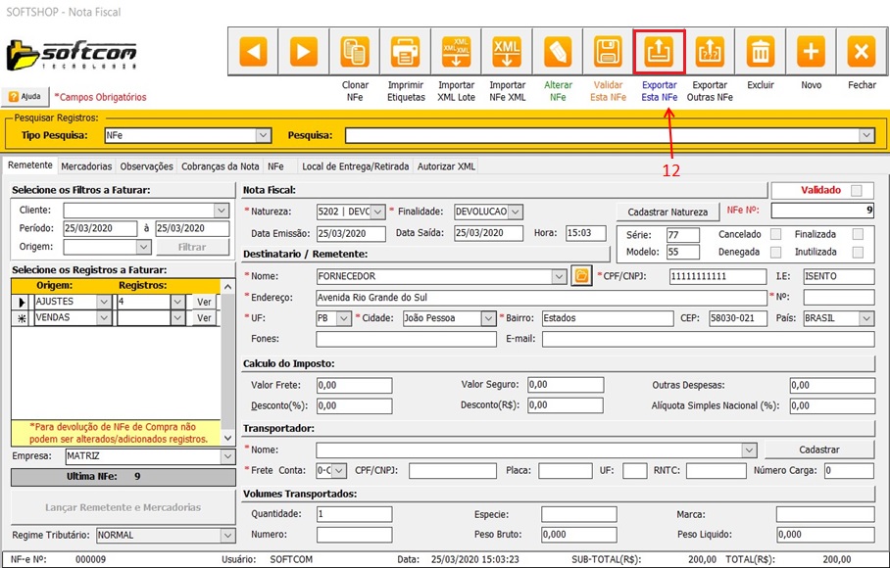890x568 pixels.
Task: Expand the Tipo Pesquisa dropdown
Action: [x=263, y=135]
